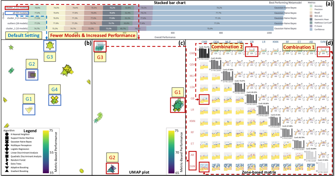Screen dimensions: 335x176
Task: Open the dot grid cell at SVM row, GNB column
Action: [204, 167]
